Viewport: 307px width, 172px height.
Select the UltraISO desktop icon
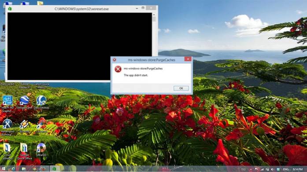41,150
